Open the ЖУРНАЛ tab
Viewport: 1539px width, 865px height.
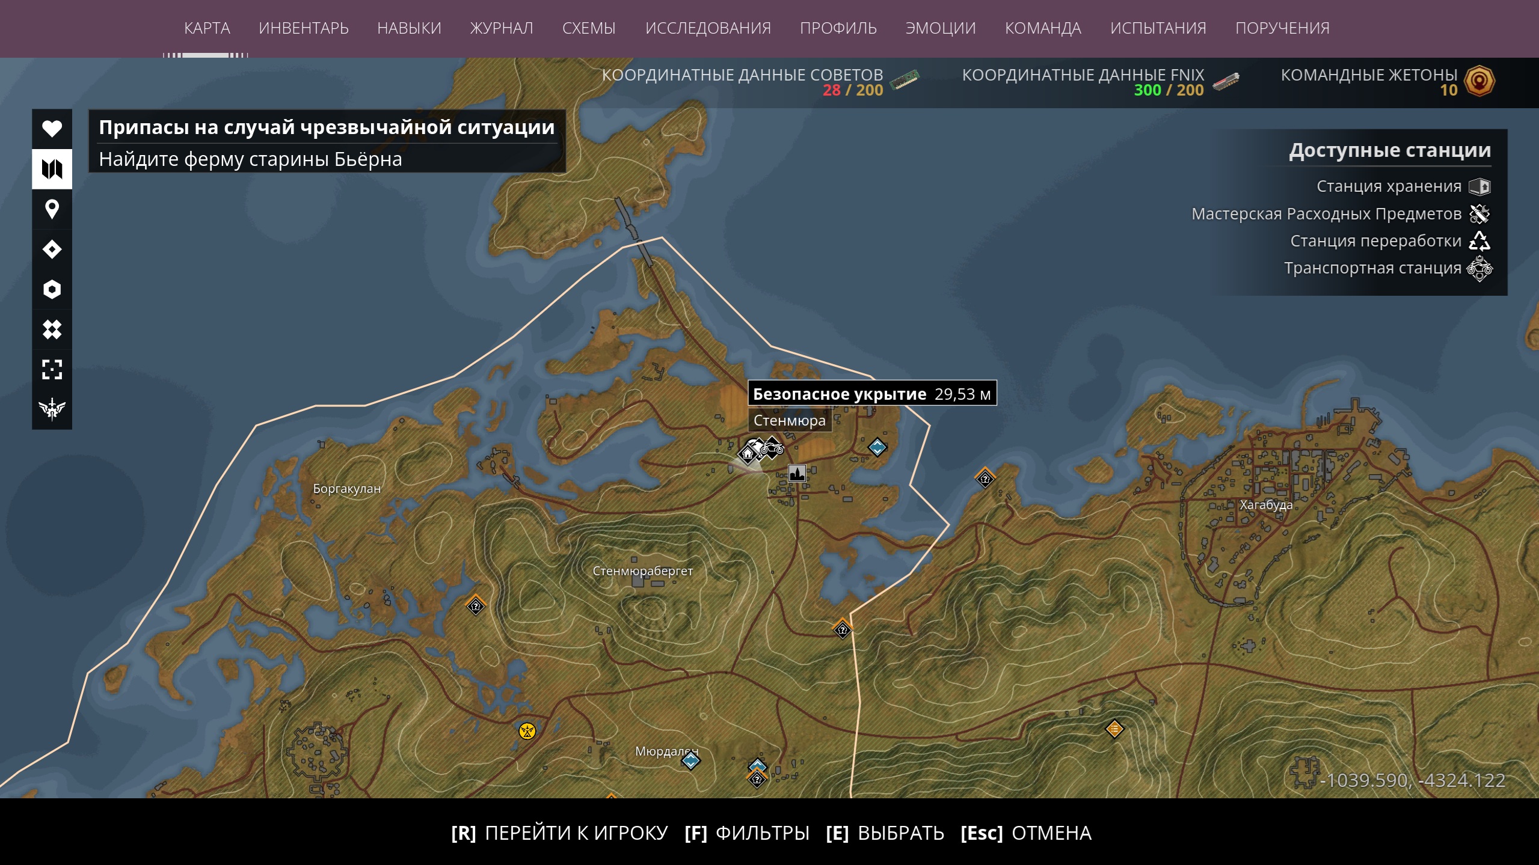502,28
